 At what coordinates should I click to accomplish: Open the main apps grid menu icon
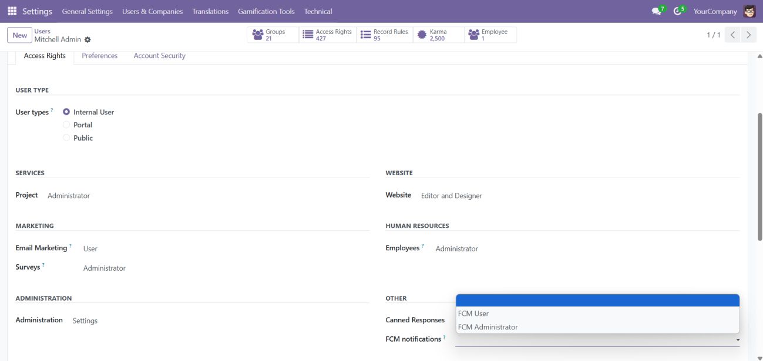12,11
